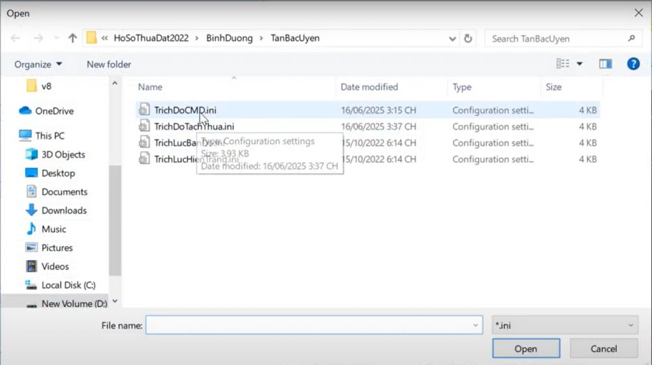Open the Help question mark icon
Image resolution: width=652 pixels, height=365 pixels.
pos(632,64)
